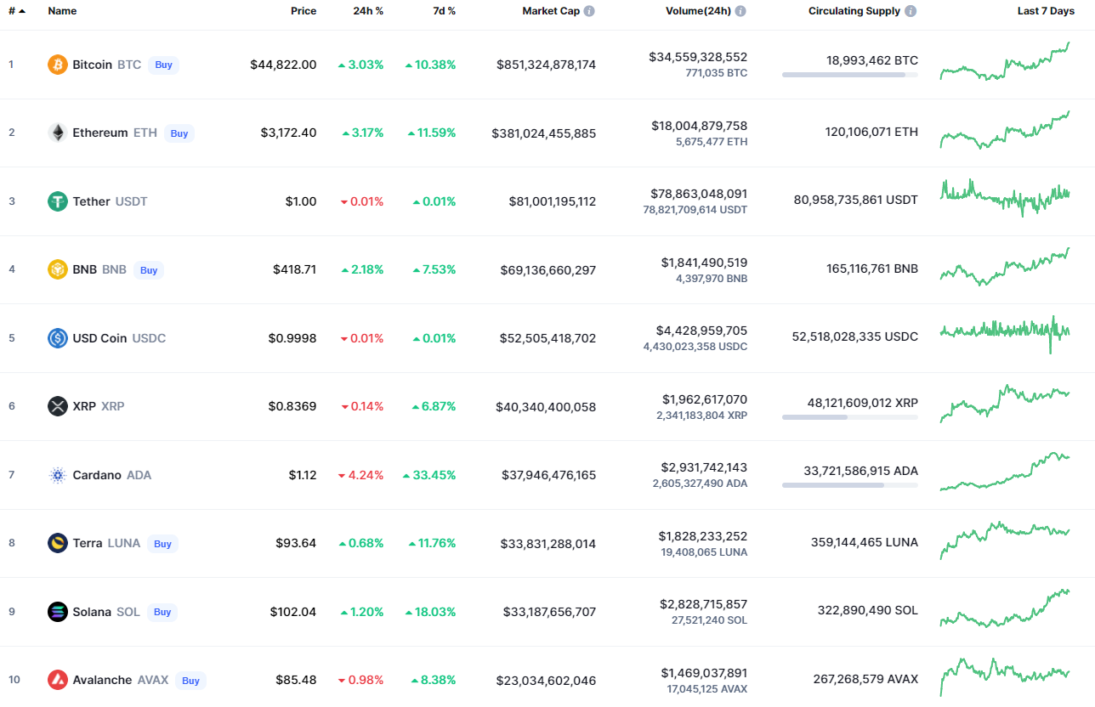The width and height of the screenshot is (1095, 707).
Task: Click Solana market cap $33,187,656,707
Action: point(550,612)
